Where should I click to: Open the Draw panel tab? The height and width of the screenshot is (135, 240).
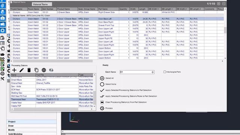31,126
